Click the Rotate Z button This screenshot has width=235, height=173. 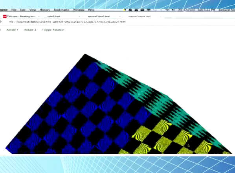click(30, 29)
